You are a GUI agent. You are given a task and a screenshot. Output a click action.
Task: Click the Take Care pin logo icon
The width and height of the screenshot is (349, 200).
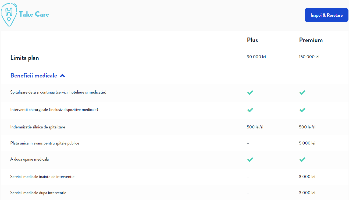point(9,15)
